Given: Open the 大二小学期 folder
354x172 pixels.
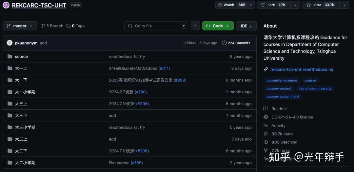Looking at the screenshot, I should point(25,163).
